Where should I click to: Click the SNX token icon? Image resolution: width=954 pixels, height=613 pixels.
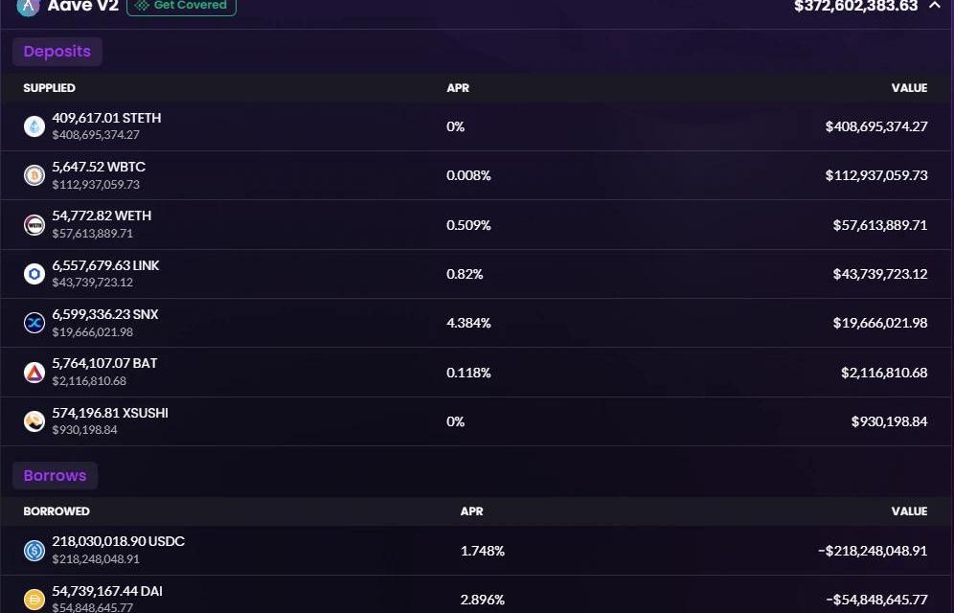[x=34, y=323]
